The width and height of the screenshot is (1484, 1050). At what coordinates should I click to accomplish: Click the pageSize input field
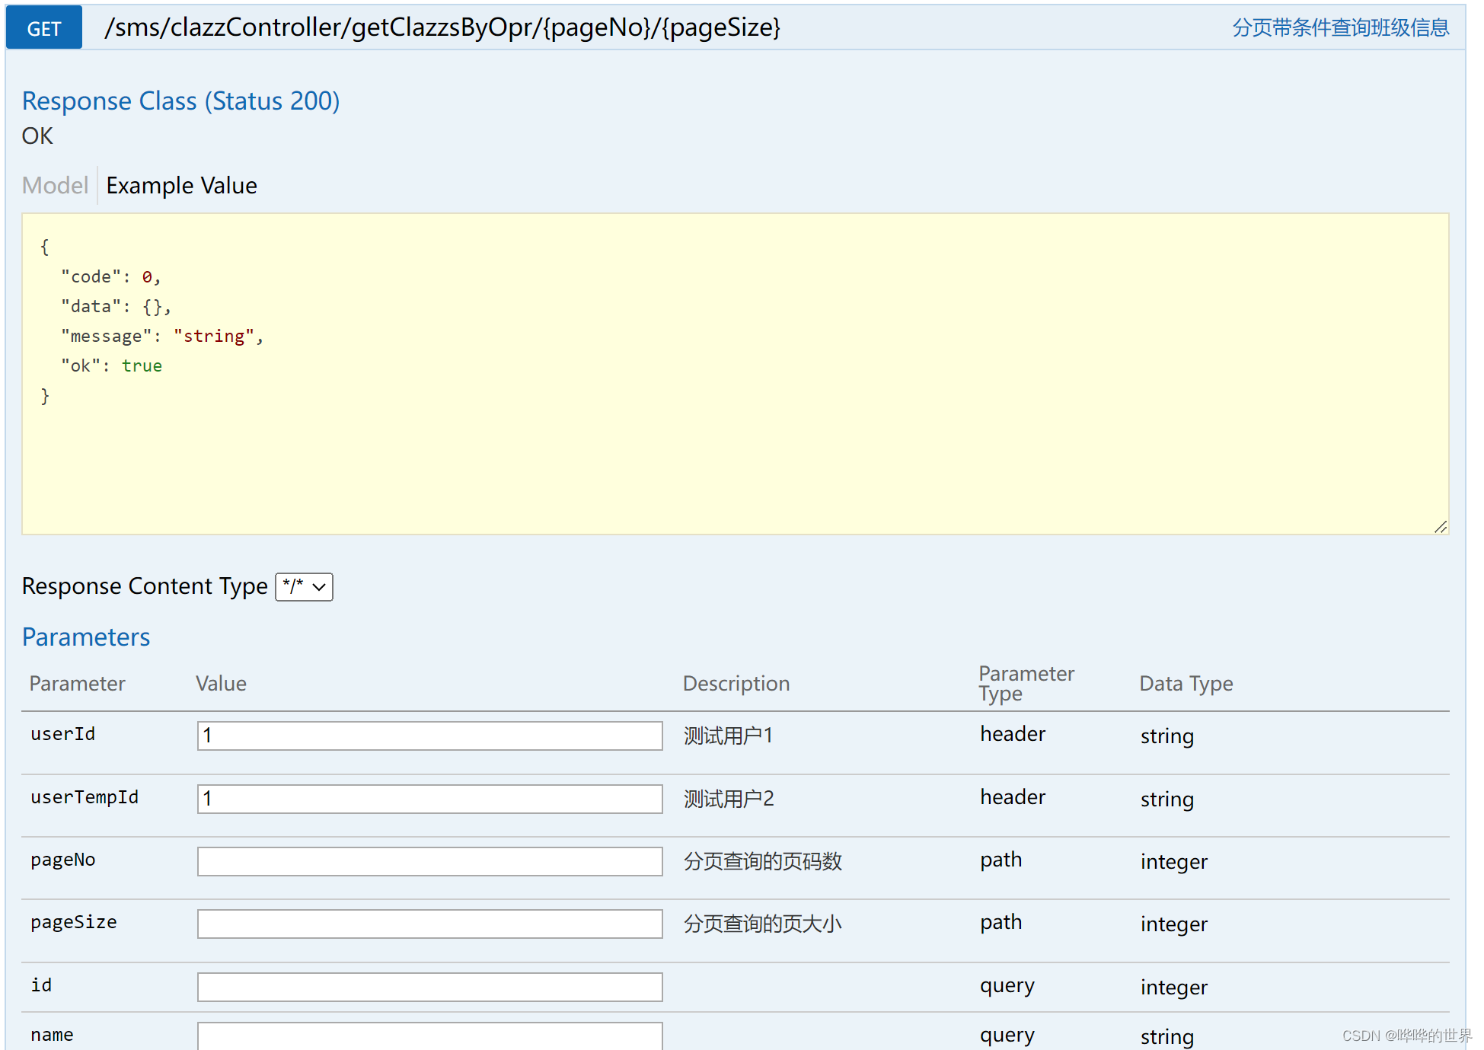pyautogui.click(x=429, y=924)
